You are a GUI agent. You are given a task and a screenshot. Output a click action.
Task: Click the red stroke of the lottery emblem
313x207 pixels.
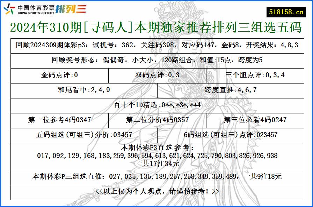click(x=12, y=7)
